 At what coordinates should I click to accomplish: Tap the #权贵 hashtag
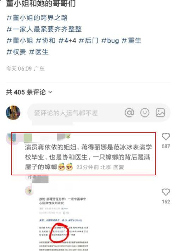point(16,52)
